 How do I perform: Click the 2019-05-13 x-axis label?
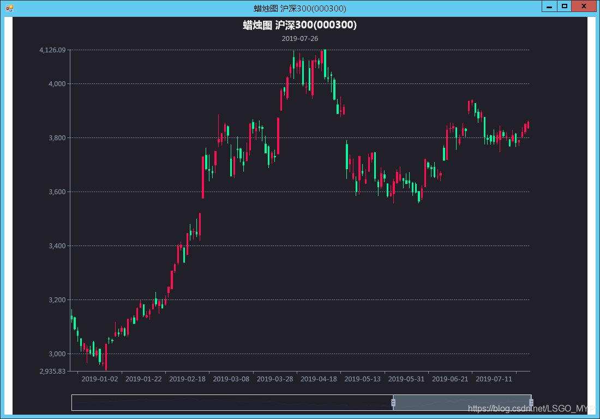point(363,379)
